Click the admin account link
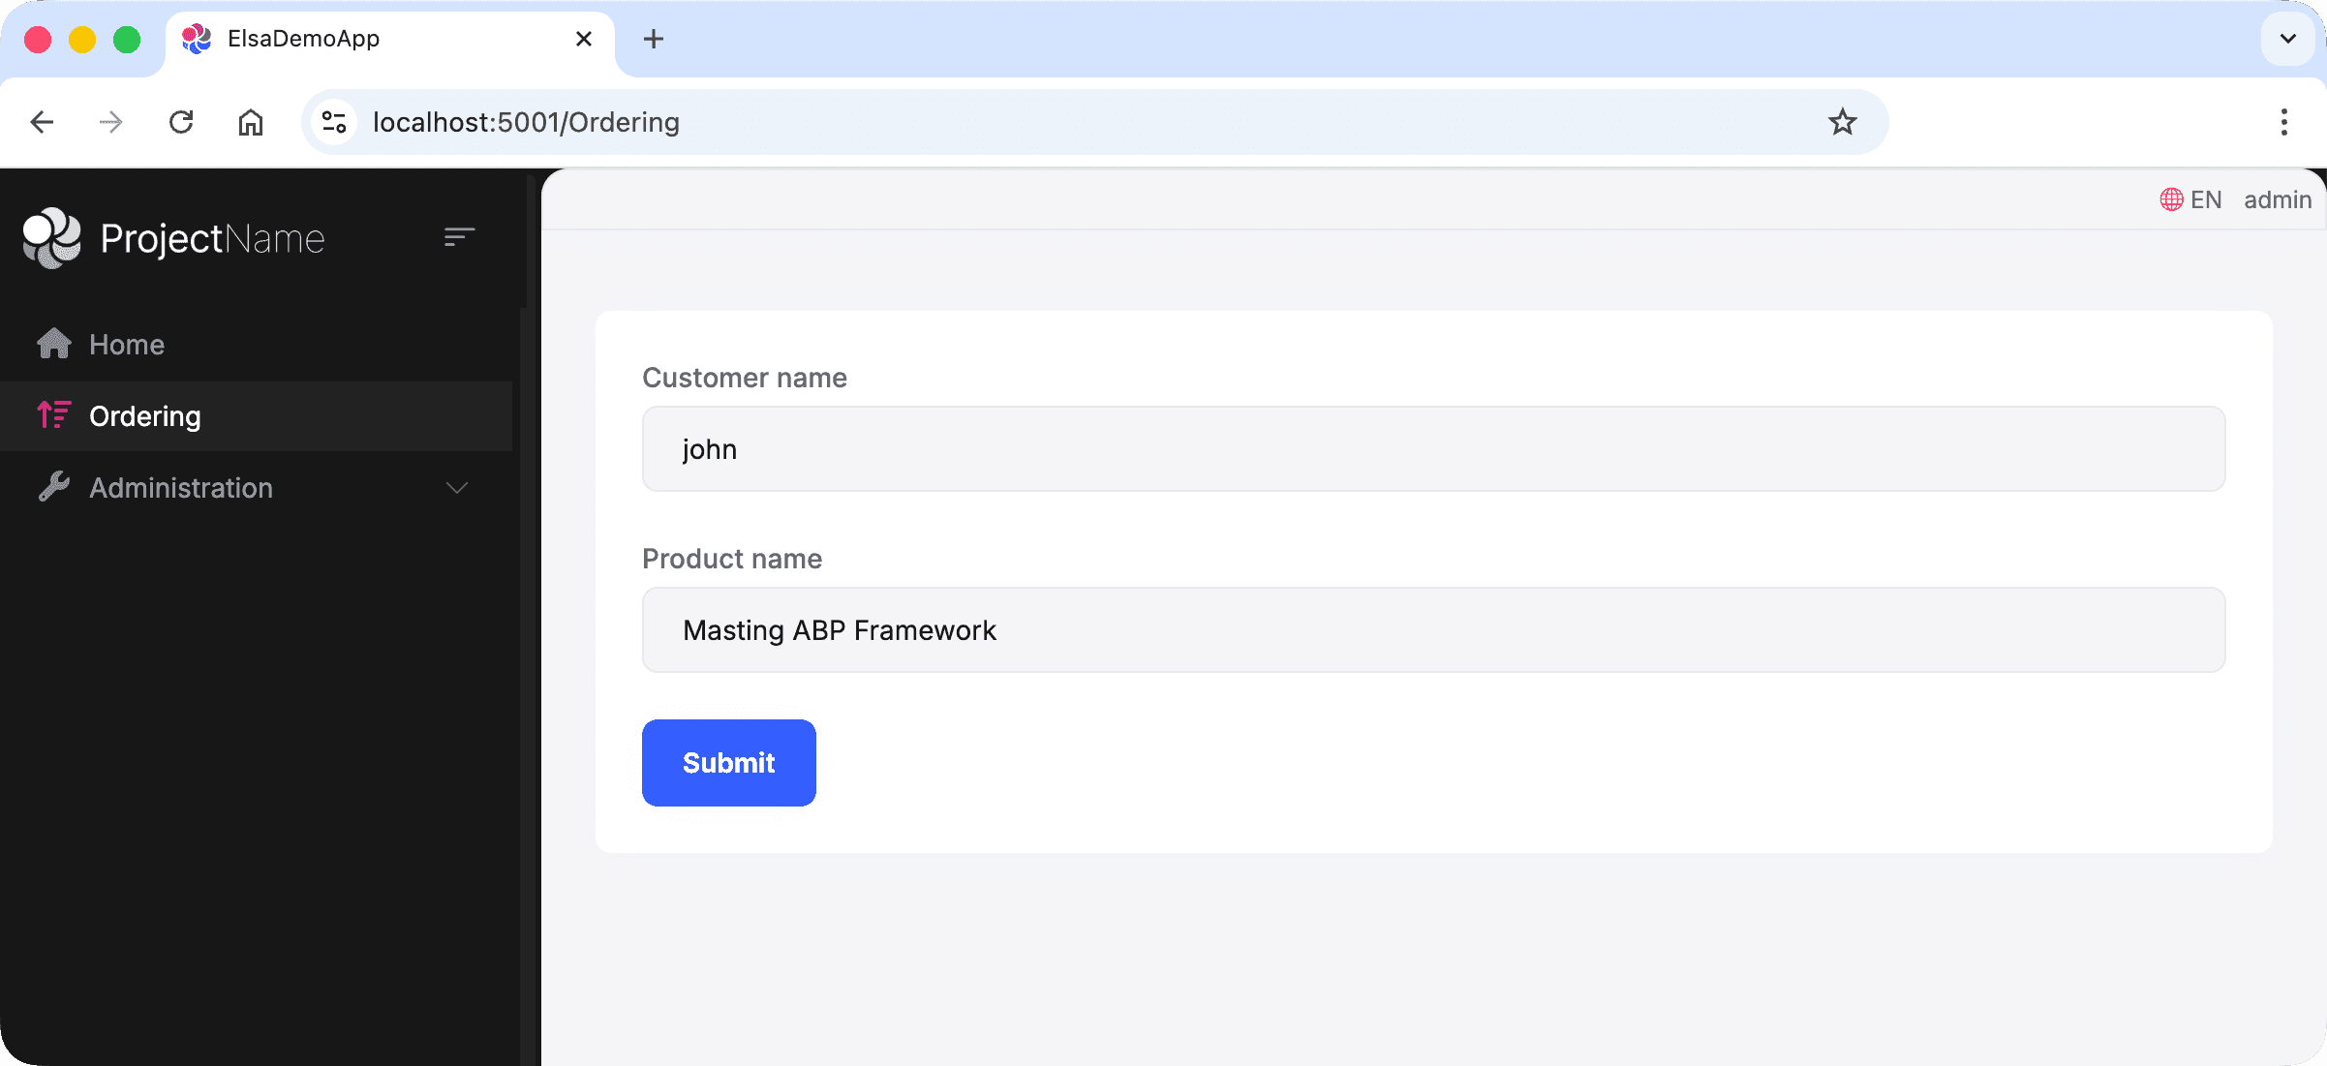Screen dimensions: 2327x1066 click(2277, 199)
